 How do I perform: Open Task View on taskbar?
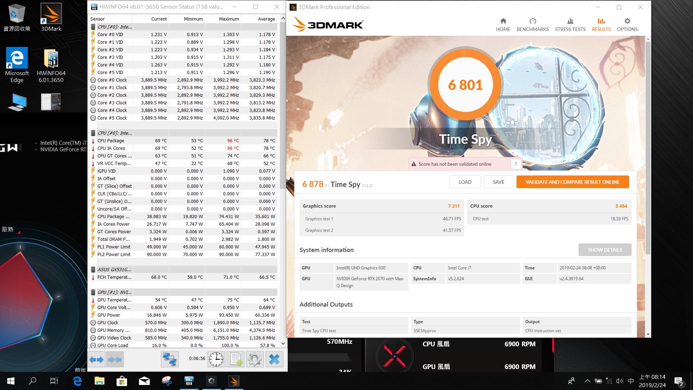click(54, 381)
